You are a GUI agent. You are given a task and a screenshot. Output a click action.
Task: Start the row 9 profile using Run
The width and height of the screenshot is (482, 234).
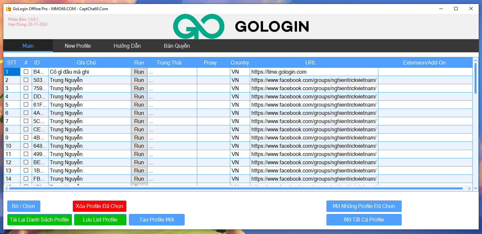[x=139, y=138]
